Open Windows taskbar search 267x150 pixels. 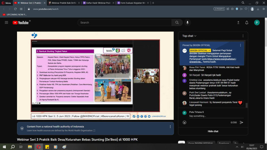point(13,147)
